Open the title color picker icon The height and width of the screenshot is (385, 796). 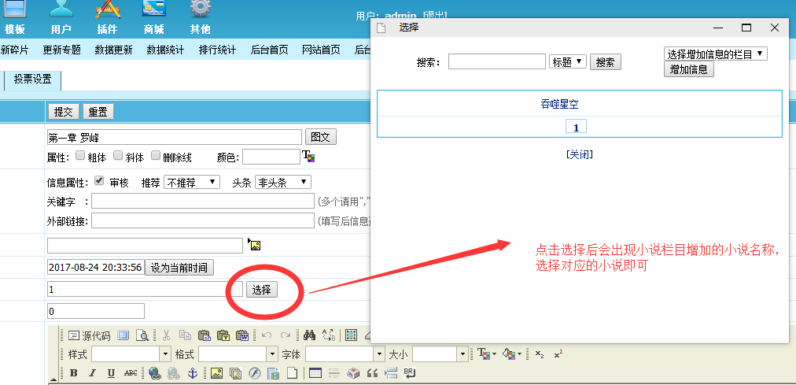(308, 157)
